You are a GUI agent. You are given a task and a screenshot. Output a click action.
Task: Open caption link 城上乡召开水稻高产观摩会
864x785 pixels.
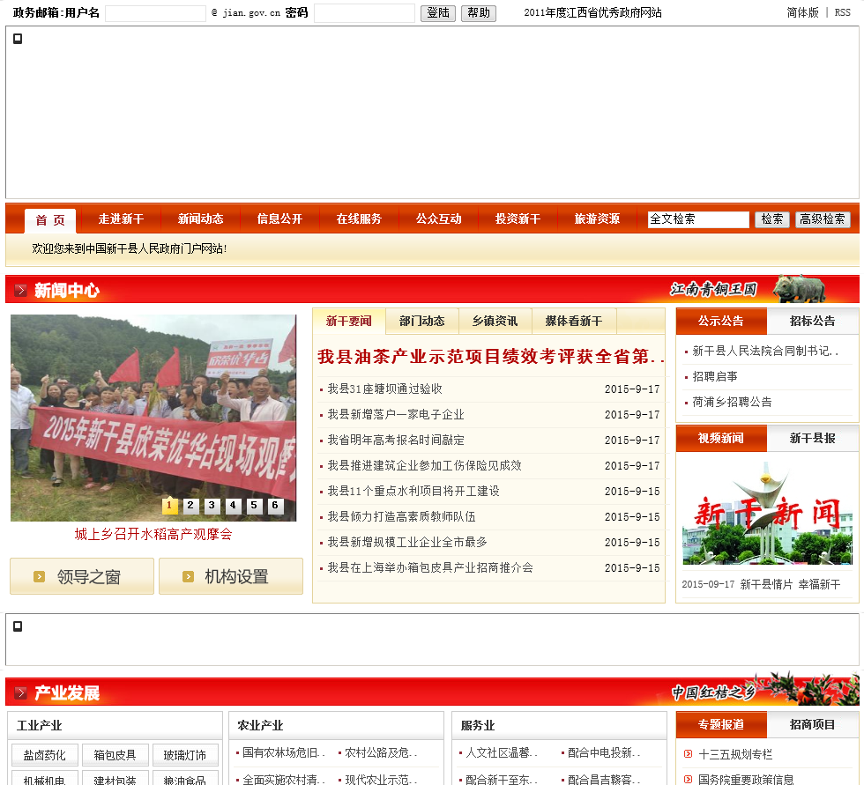click(x=153, y=534)
